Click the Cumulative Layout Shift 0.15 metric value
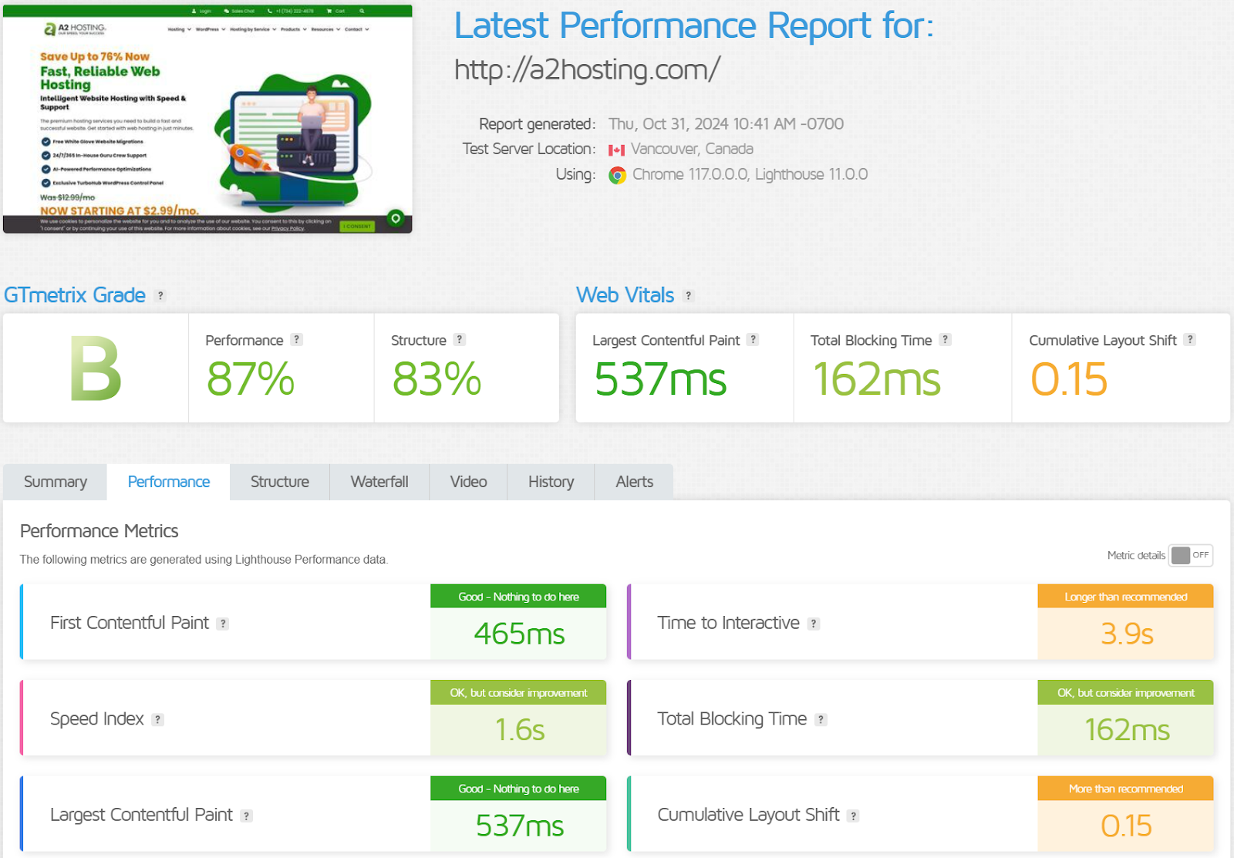This screenshot has width=1234, height=858. tap(1126, 826)
